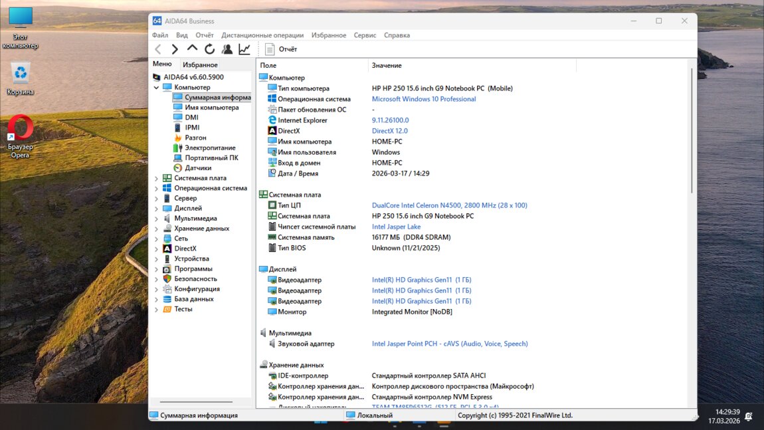764x430 pixels.
Task: Expand the Хранение данных tree node
Action: pos(157,229)
